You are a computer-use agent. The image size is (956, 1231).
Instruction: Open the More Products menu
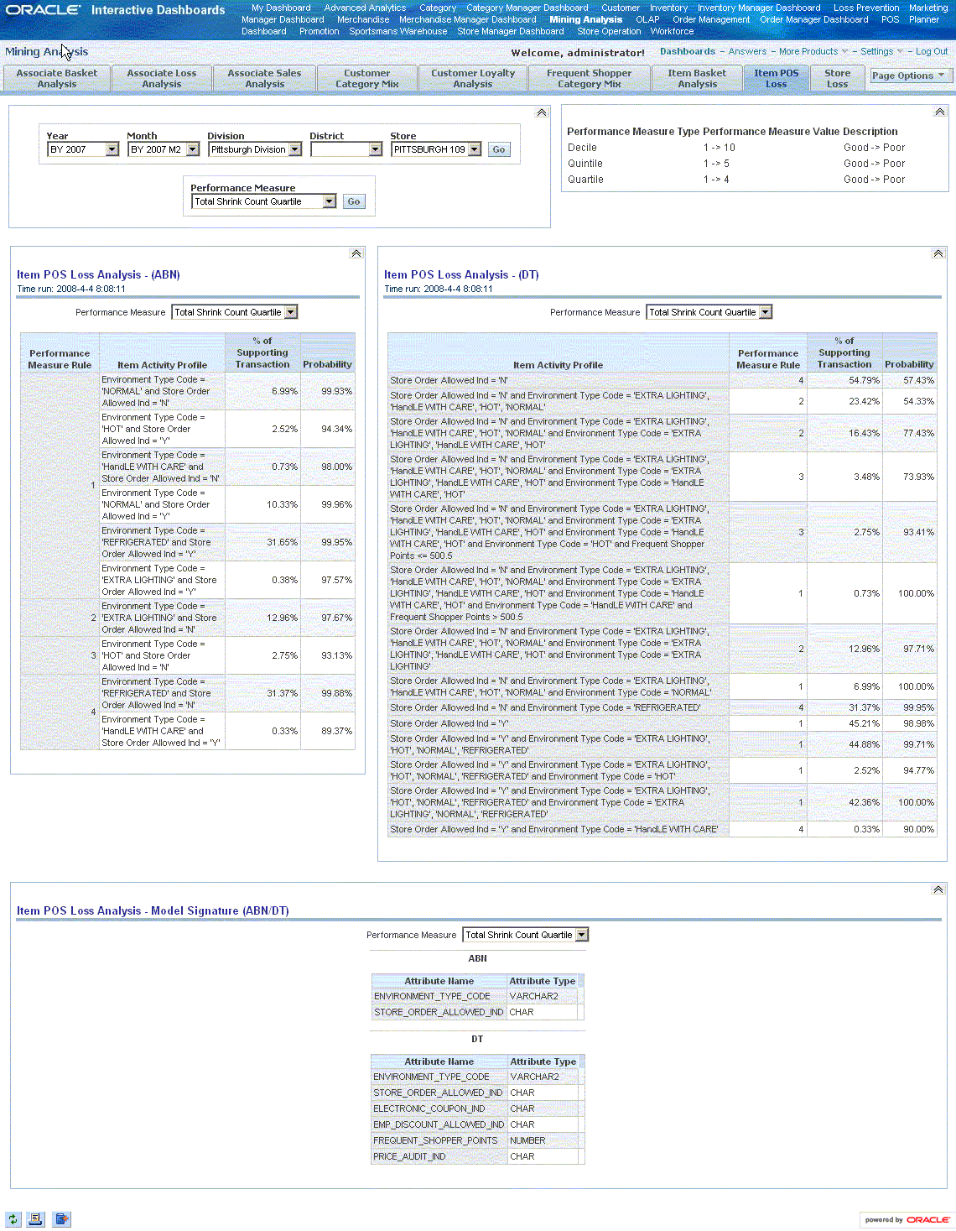click(808, 51)
